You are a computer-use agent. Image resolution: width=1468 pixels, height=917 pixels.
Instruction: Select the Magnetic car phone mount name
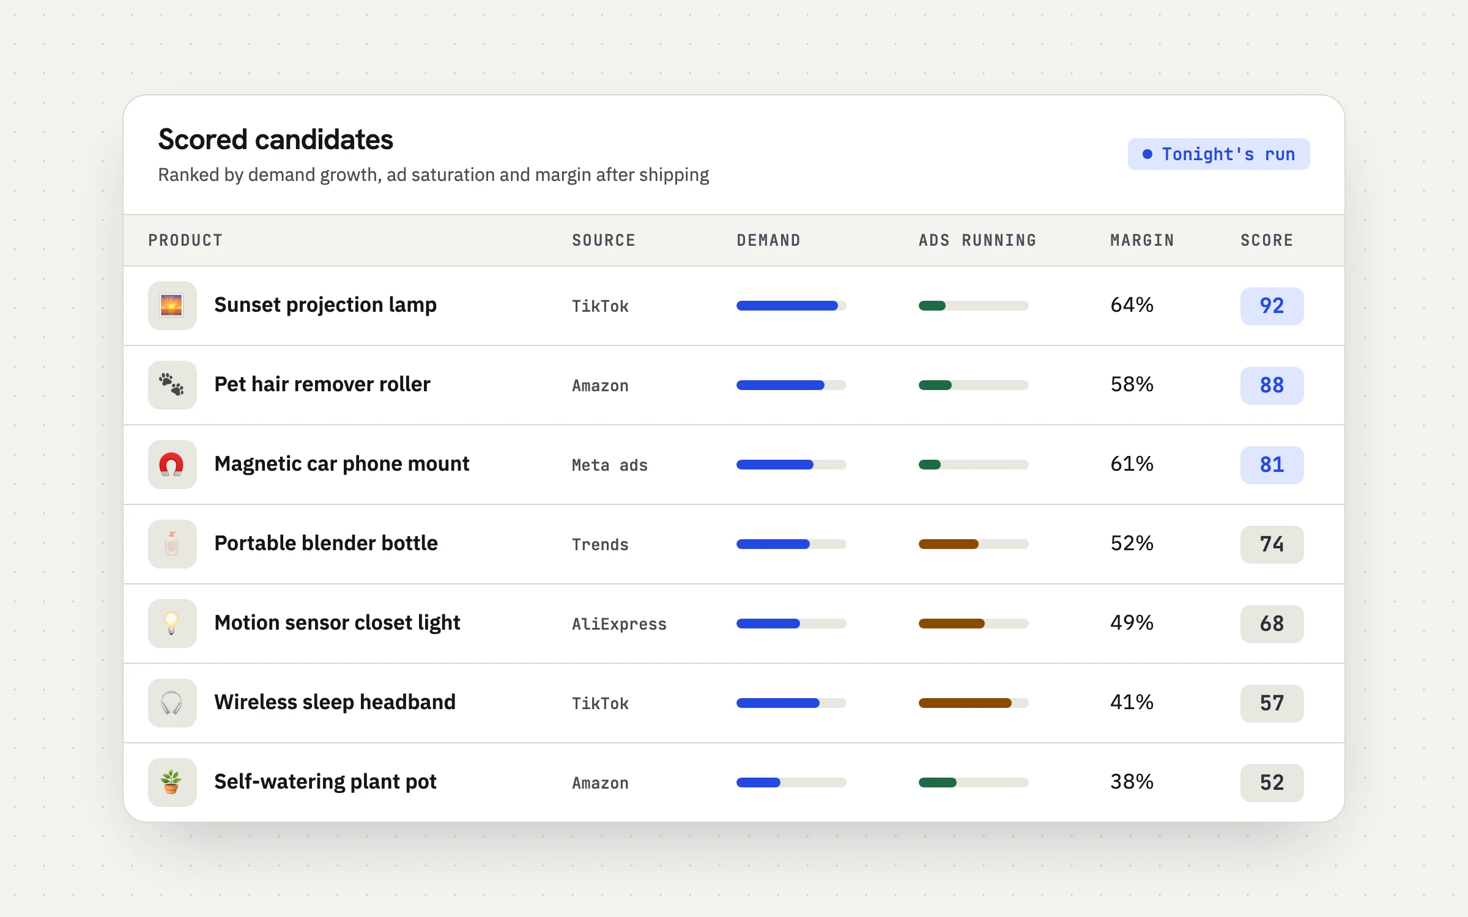pos(342,464)
